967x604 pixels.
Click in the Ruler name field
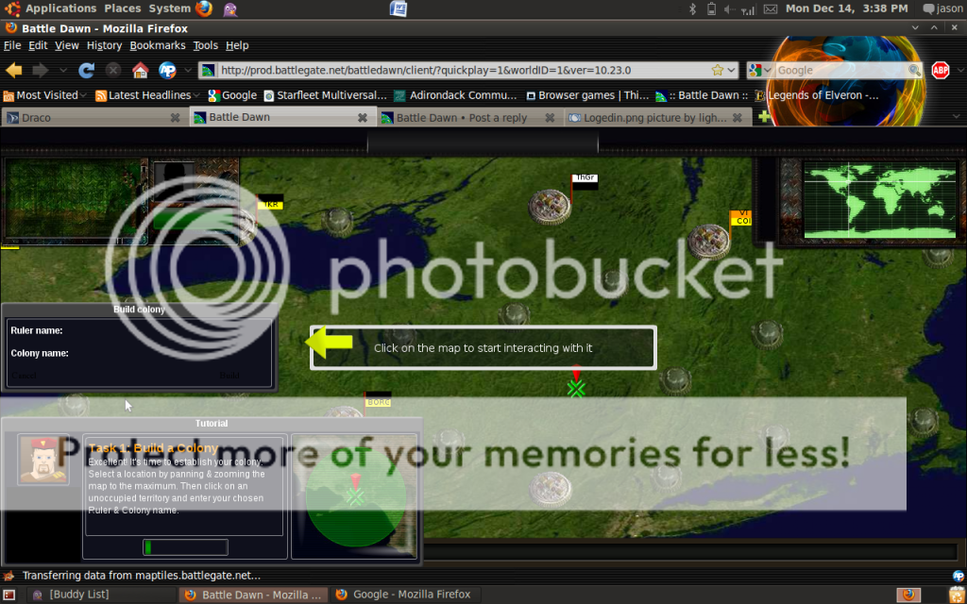tap(166, 330)
